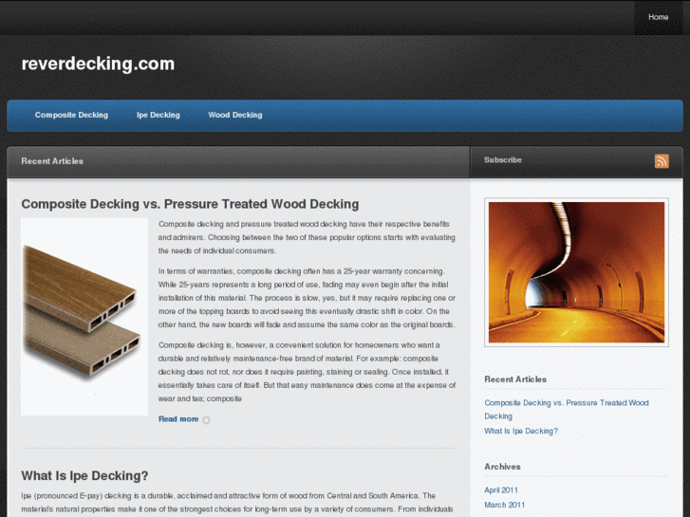Click the reverdecking.com site title
This screenshot has height=517, width=690.
pyautogui.click(x=98, y=64)
